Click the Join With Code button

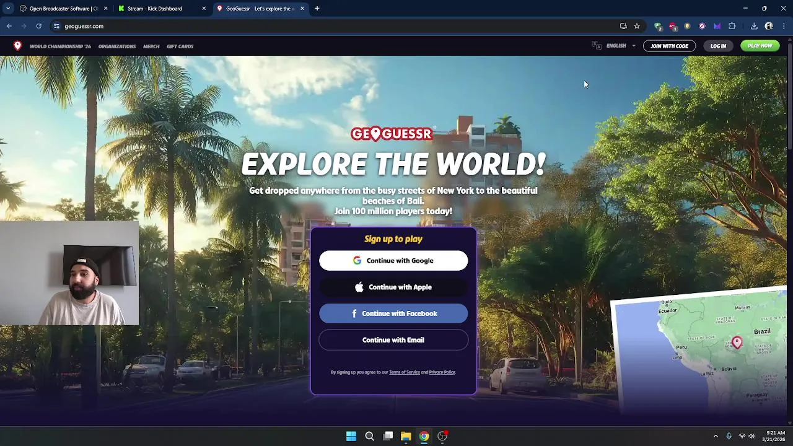[x=669, y=46]
